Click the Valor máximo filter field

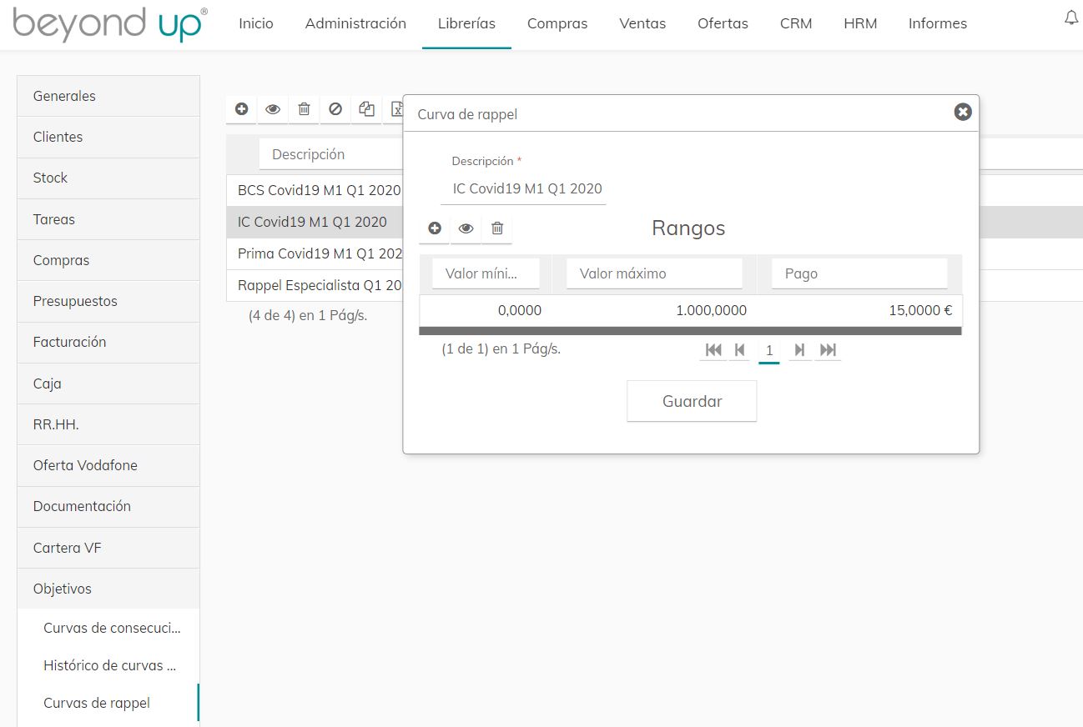coord(654,273)
